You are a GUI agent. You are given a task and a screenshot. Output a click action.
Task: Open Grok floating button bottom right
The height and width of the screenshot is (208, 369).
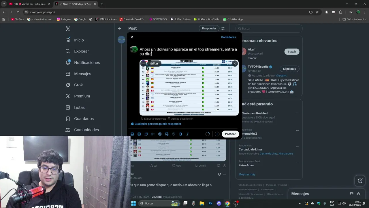(360, 181)
